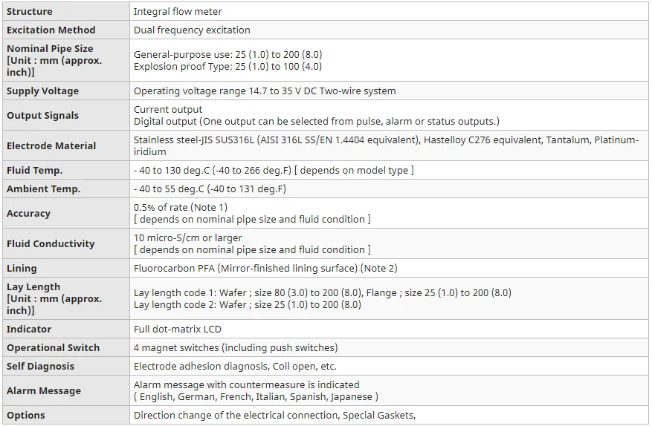Click the Fluid Temp. row header
The image size is (652, 426).
(x=34, y=170)
